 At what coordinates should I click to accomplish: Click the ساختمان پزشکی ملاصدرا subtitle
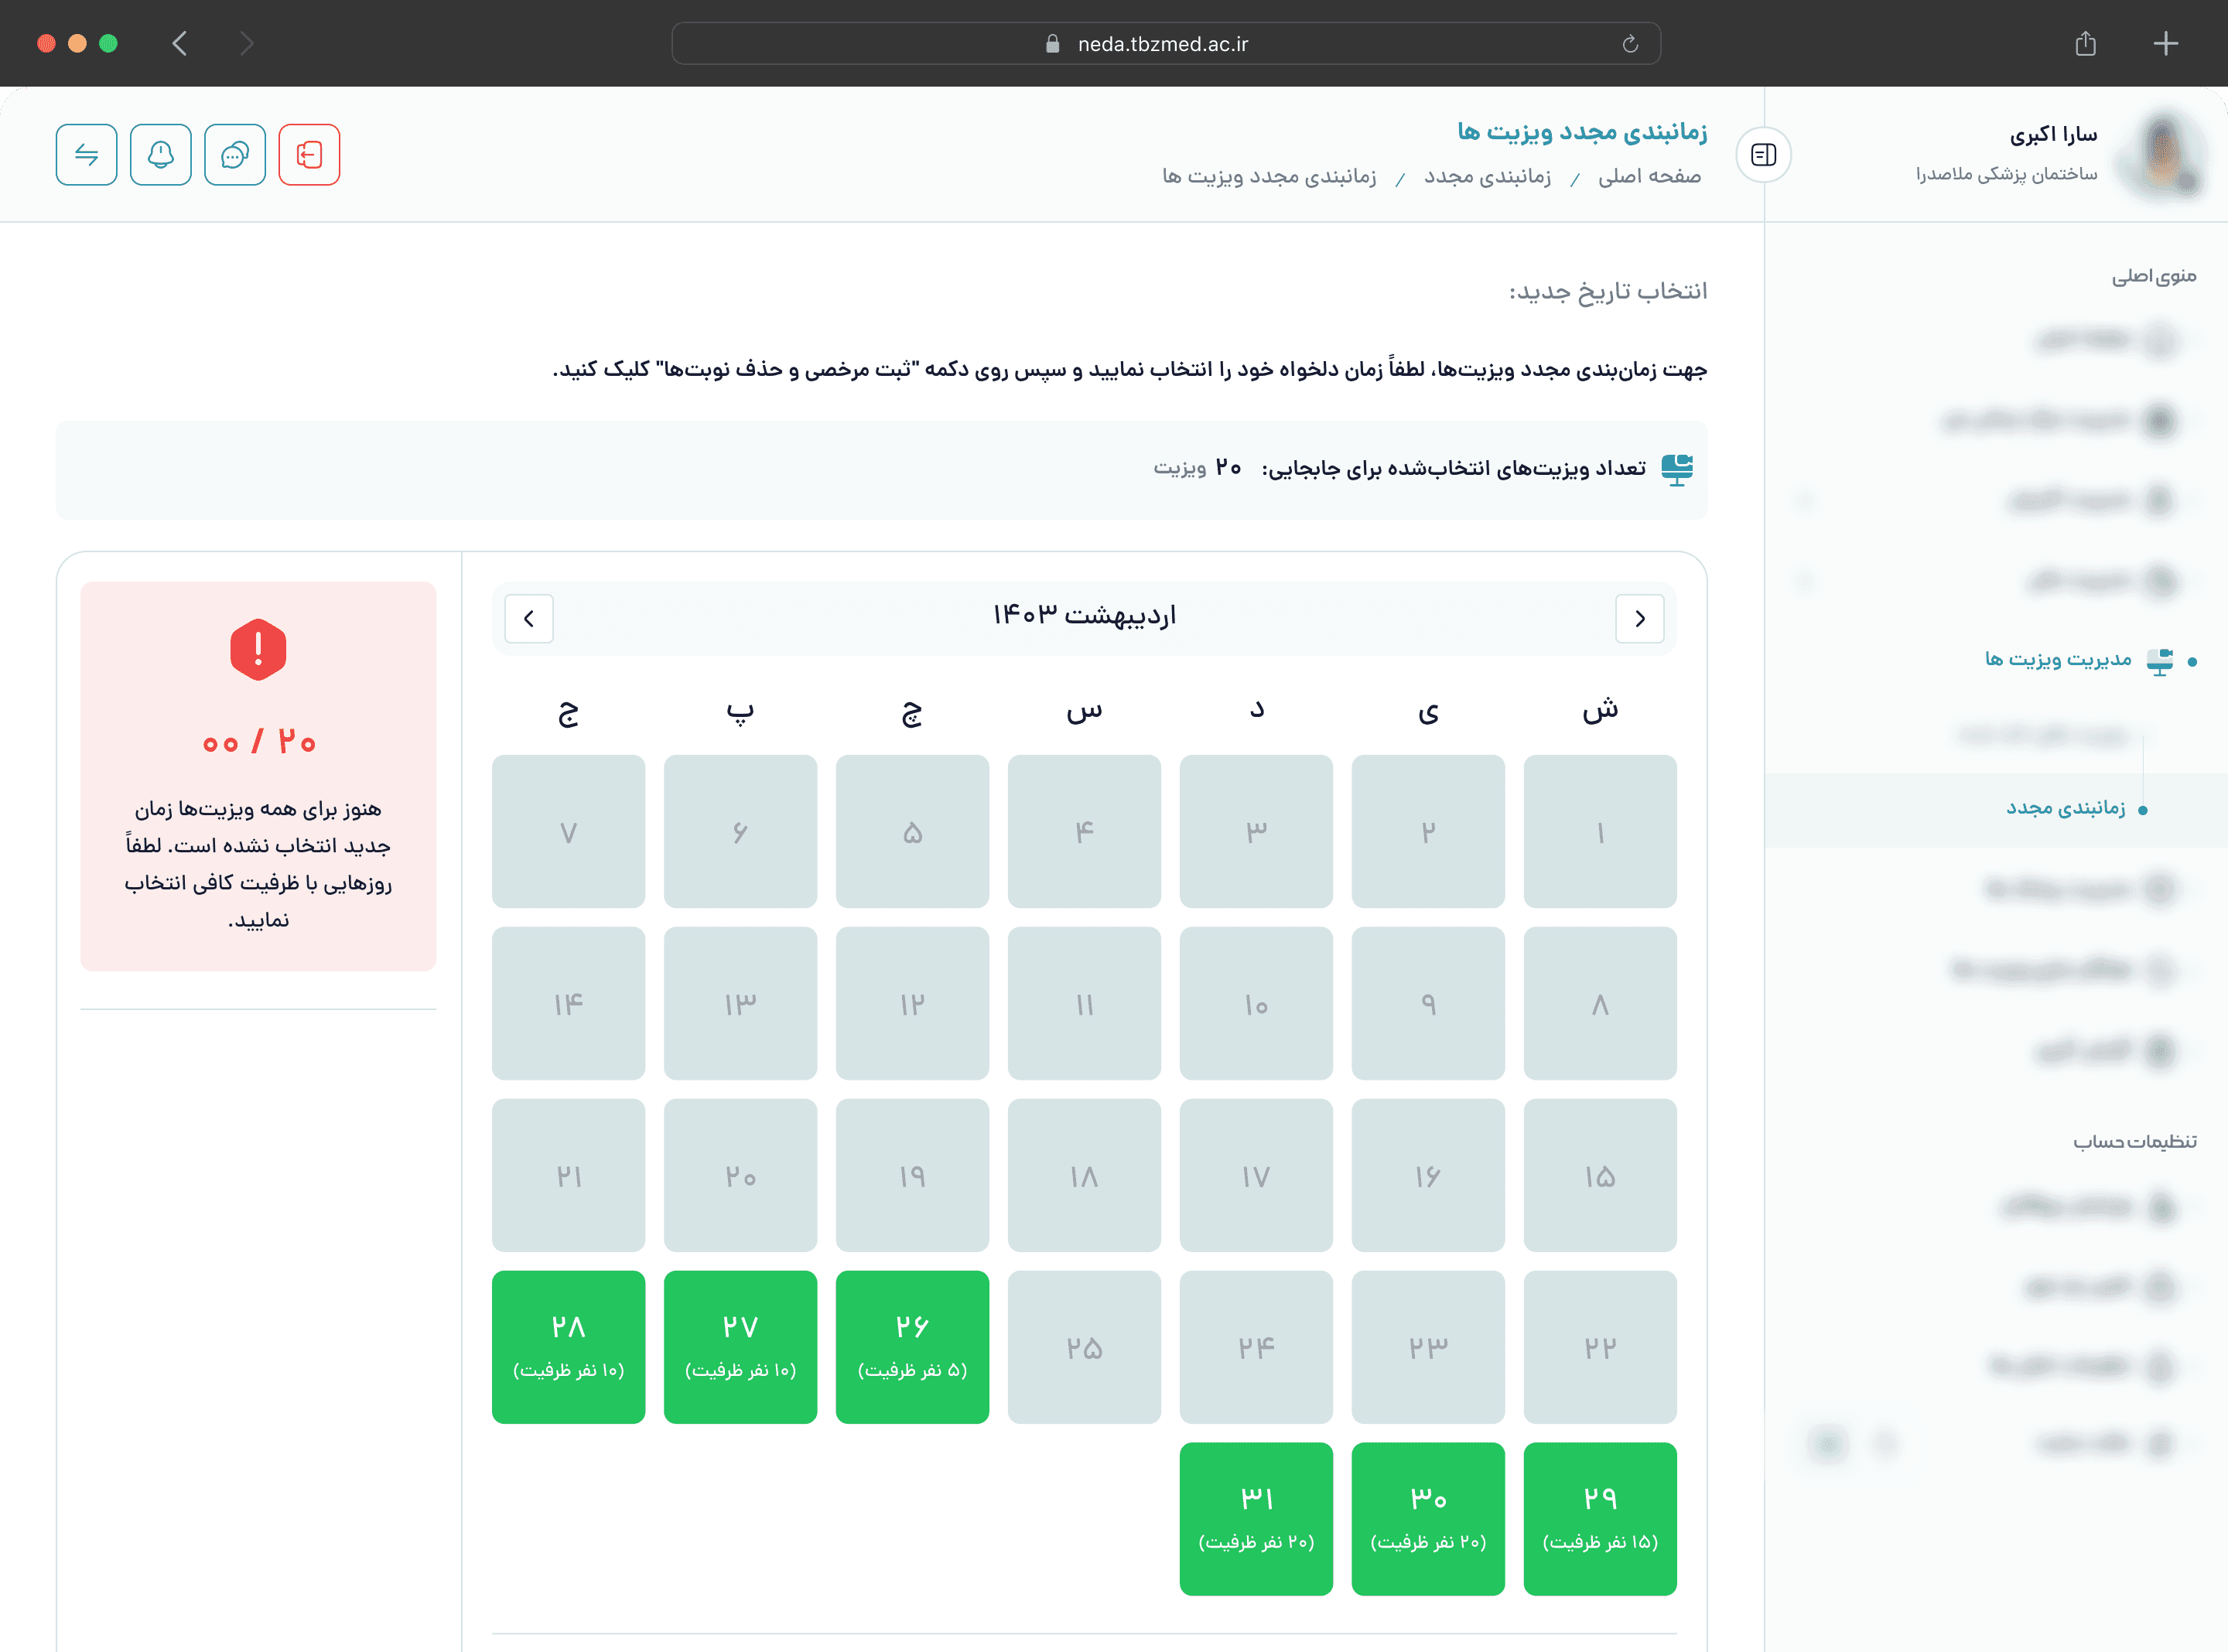[x=2006, y=174]
